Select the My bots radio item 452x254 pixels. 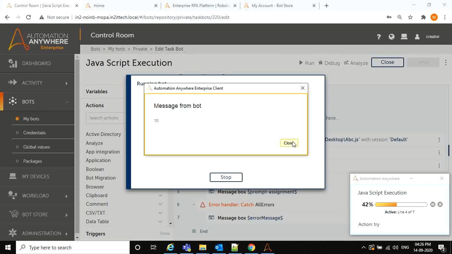31,119
